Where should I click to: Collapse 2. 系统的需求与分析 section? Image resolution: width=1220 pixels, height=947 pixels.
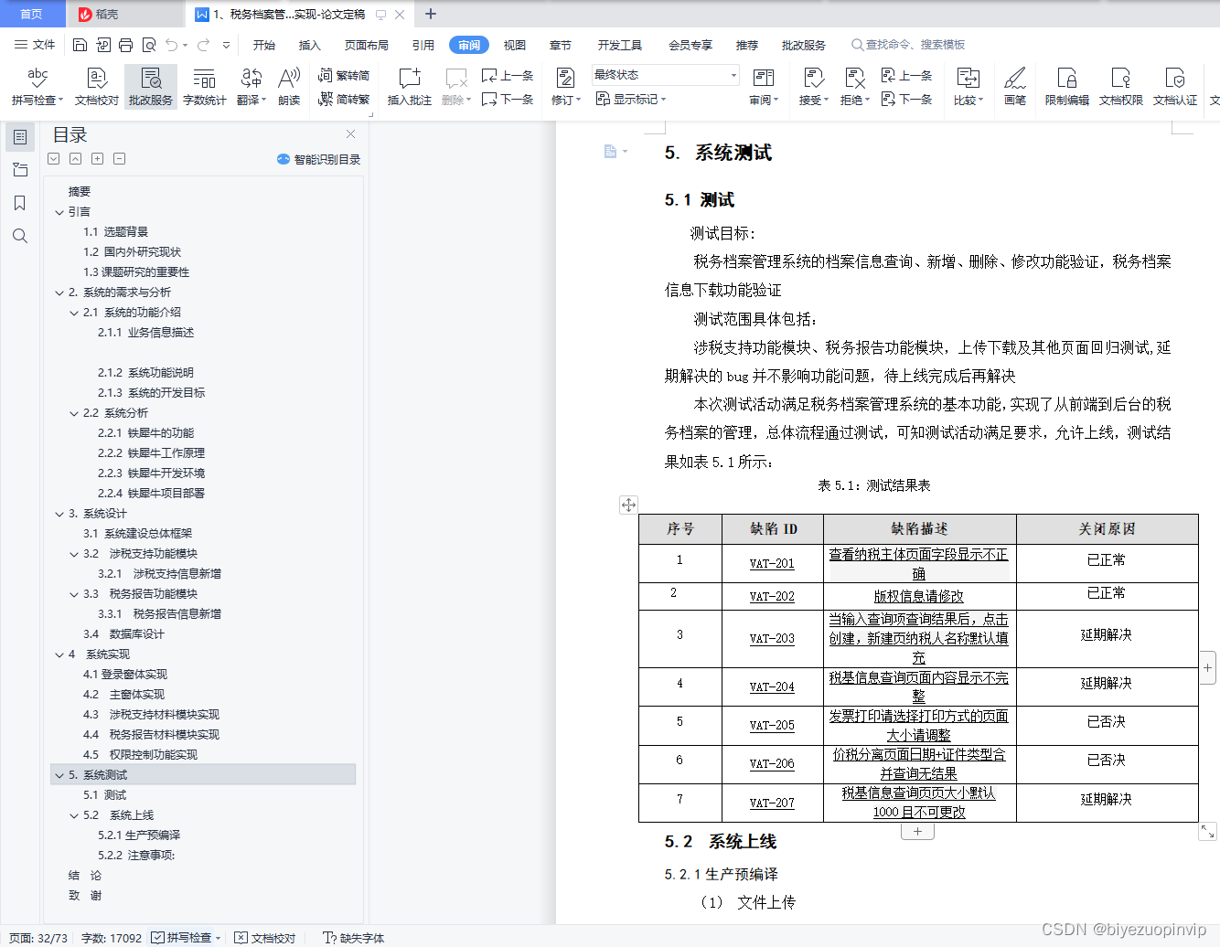59,293
